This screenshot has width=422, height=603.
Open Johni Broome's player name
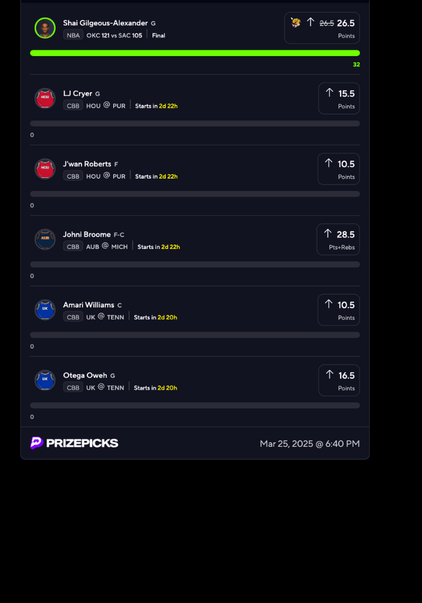click(87, 235)
